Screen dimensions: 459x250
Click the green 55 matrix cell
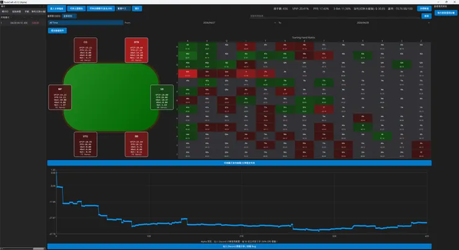coord(363,127)
